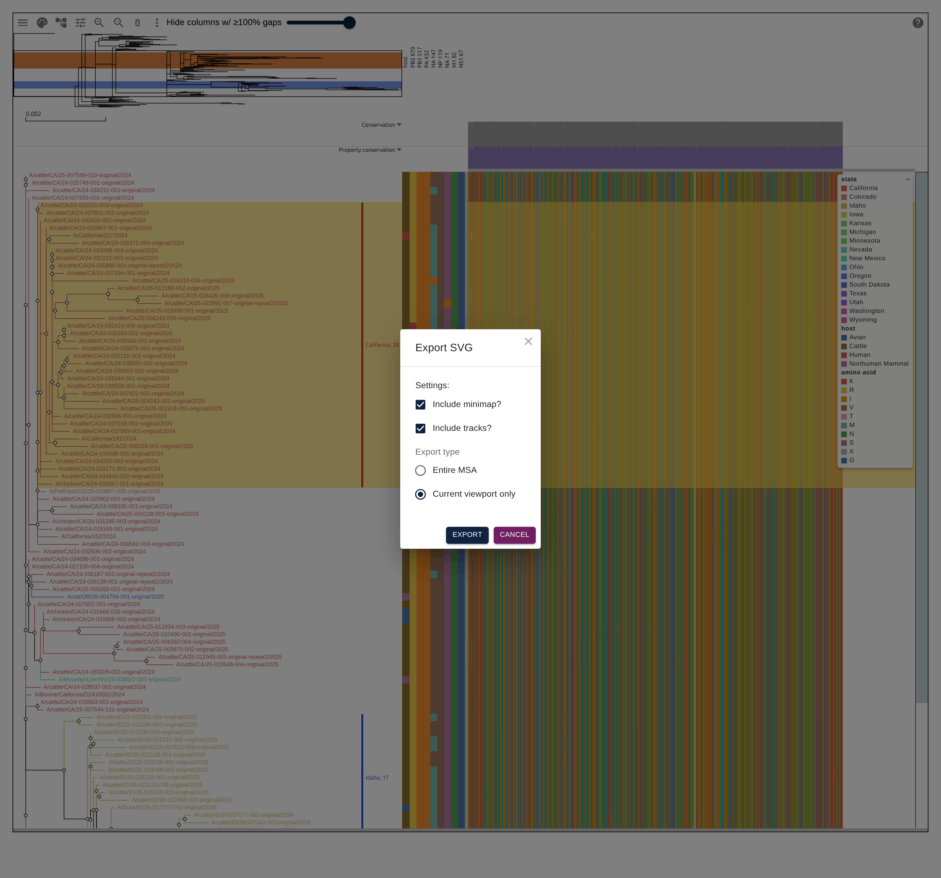This screenshot has height=878, width=941.
Task: Open the help question mark icon
Action: 918,23
